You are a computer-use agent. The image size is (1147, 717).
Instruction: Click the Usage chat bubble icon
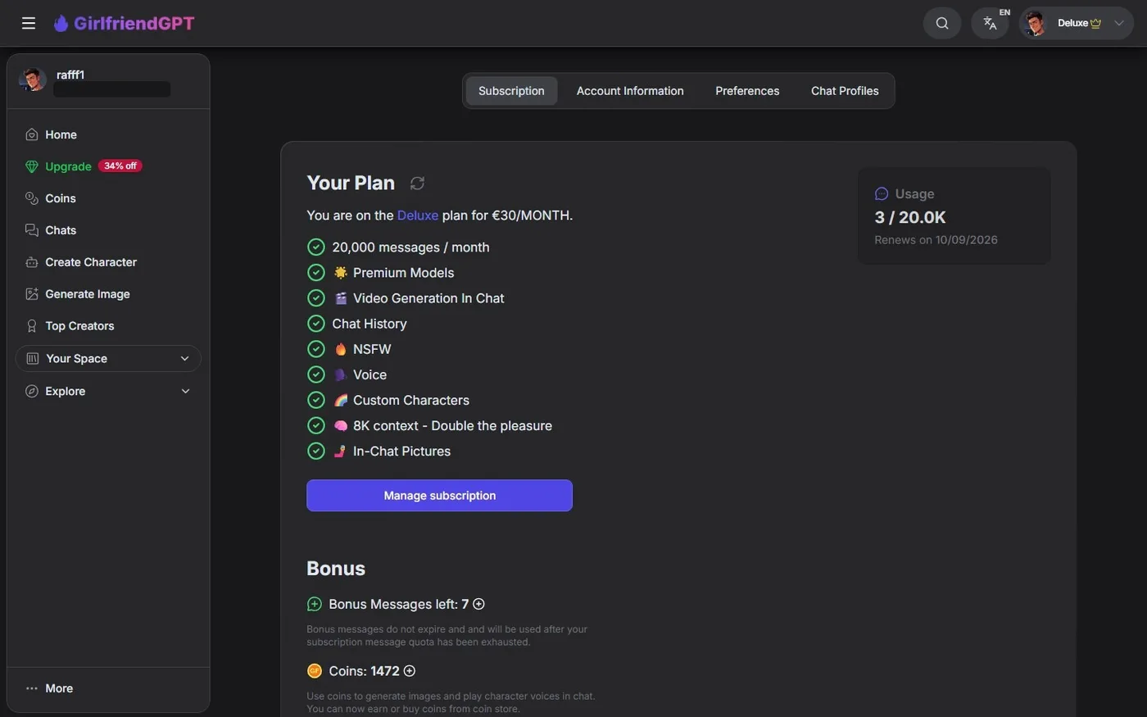point(882,194)
